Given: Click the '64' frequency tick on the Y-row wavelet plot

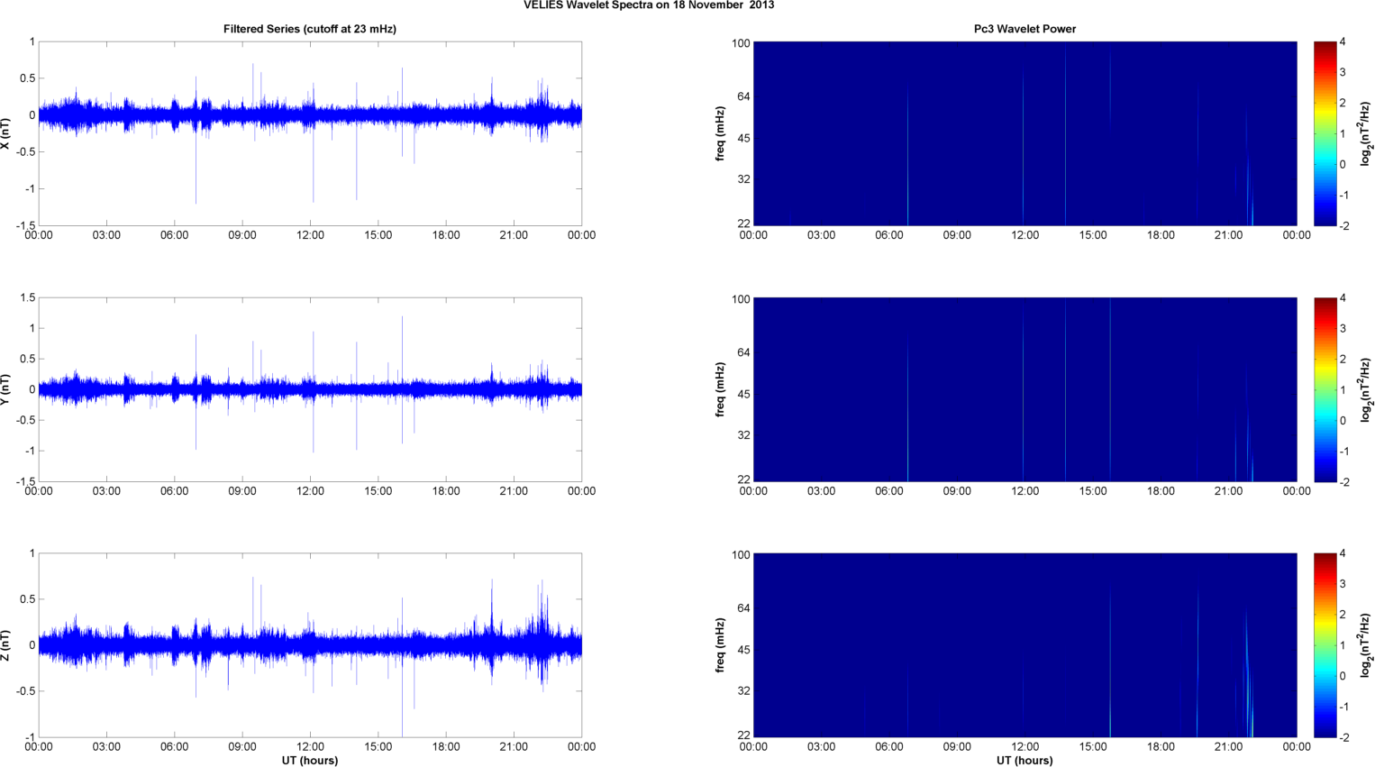Looking at the screenshot, I should pos(743,352).
